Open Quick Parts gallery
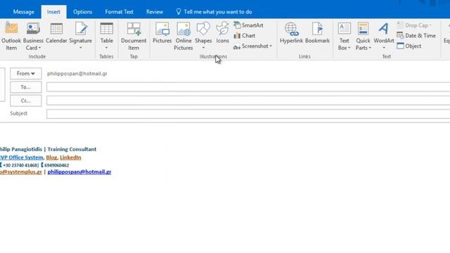The height and width of the screenshot is (253, 450). [x=363, y=36]
